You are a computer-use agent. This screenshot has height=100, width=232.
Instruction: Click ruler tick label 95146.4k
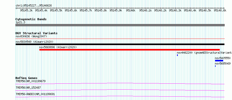click(x=190, y=10)
